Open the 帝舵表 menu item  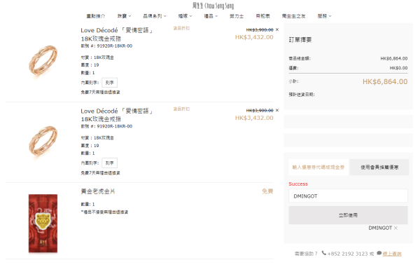click(x=262, y=16)
